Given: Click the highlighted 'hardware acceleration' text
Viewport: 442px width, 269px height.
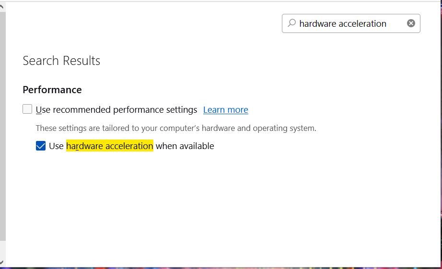Looking at the screenshot, I should tap(109, 146).
